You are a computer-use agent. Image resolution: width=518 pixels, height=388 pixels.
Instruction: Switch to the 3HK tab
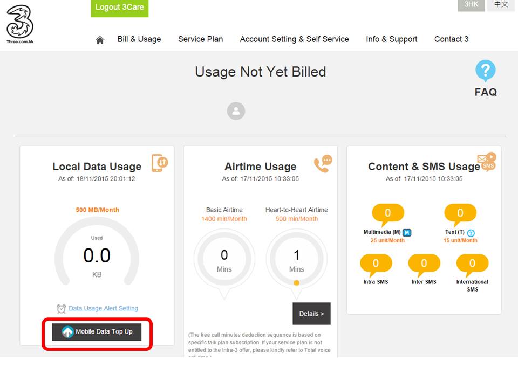[x=471, y=5]
